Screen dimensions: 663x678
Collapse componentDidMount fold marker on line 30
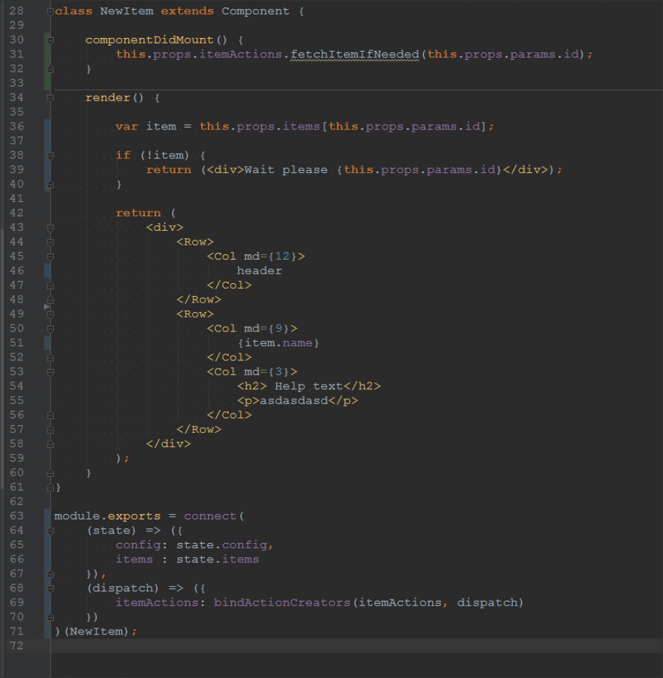(x=50, y=40)
